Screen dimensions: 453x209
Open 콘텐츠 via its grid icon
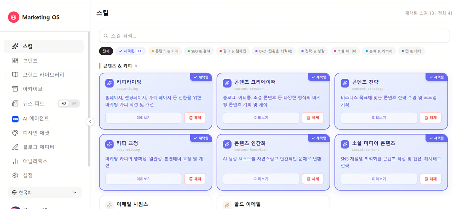click(x=15, y=61)
